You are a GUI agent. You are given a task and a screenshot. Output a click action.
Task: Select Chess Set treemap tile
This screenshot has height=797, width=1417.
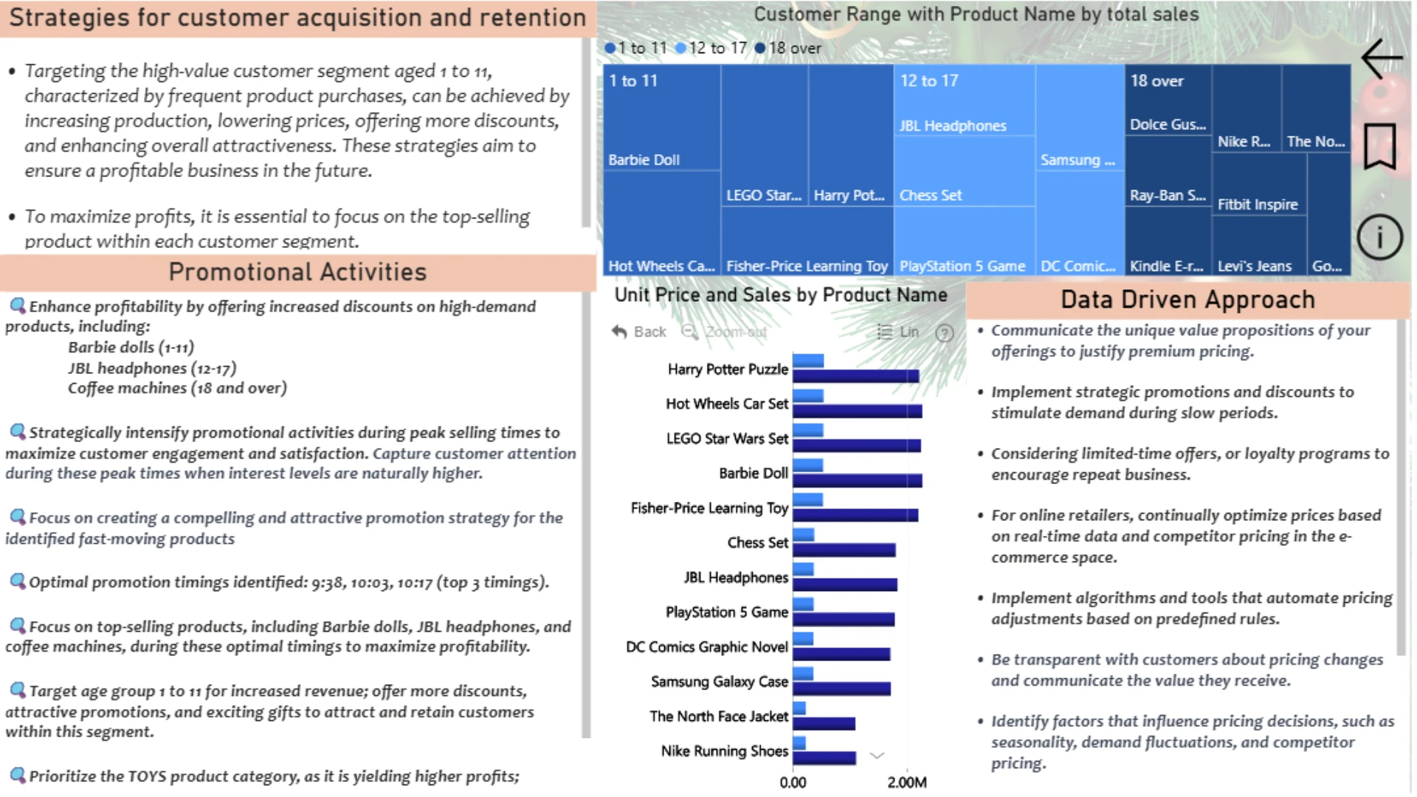tap(964, 171)
